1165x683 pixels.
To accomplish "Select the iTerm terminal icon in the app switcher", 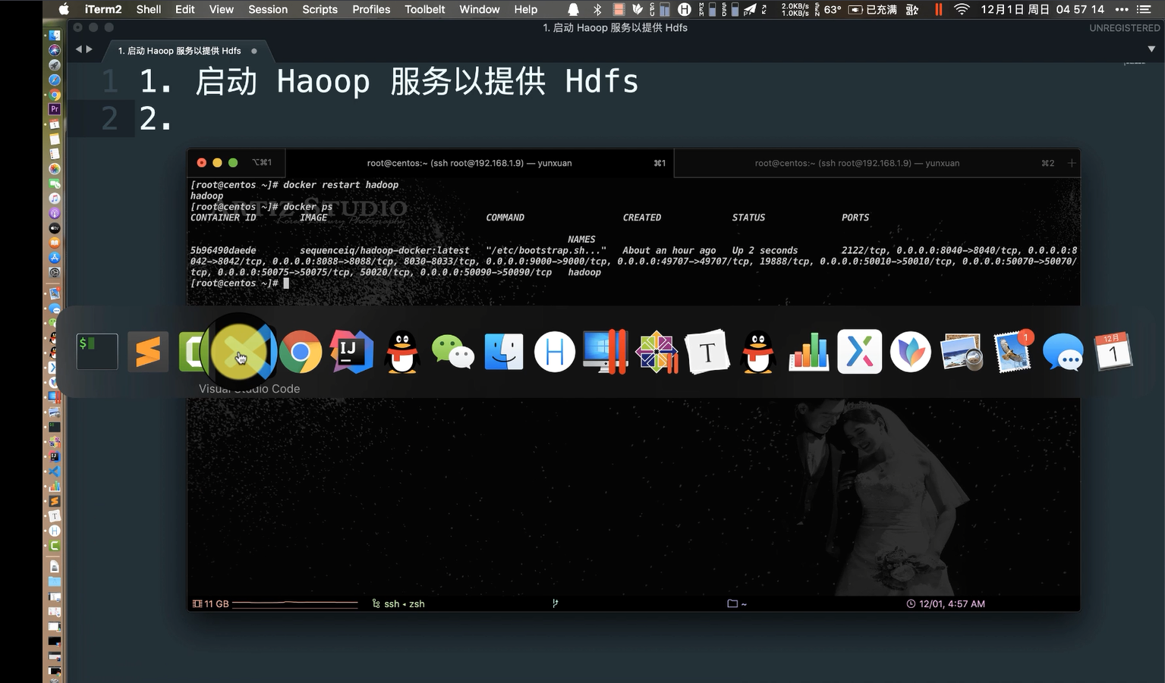I will tap(97, 352).
